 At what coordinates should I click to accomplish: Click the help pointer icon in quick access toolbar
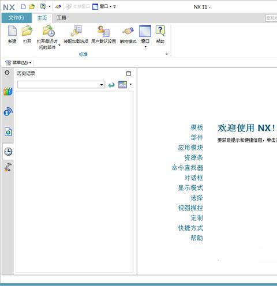[x=43, y=6]
